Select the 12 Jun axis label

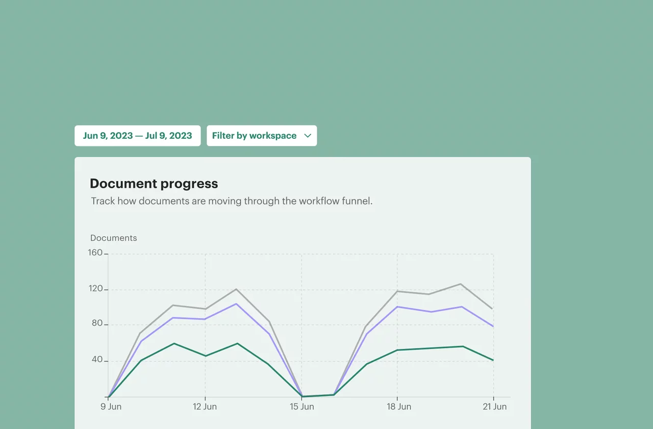(205, 407)
